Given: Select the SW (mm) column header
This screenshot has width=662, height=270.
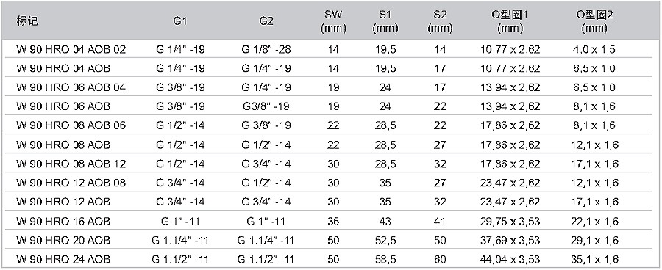Looking at the screenshot, I should [x=333, y=21].
